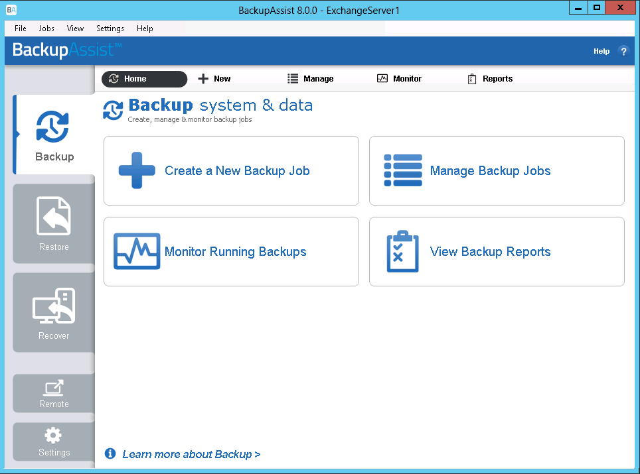Open the Jobs menu
640x474 pixels.
46,28
